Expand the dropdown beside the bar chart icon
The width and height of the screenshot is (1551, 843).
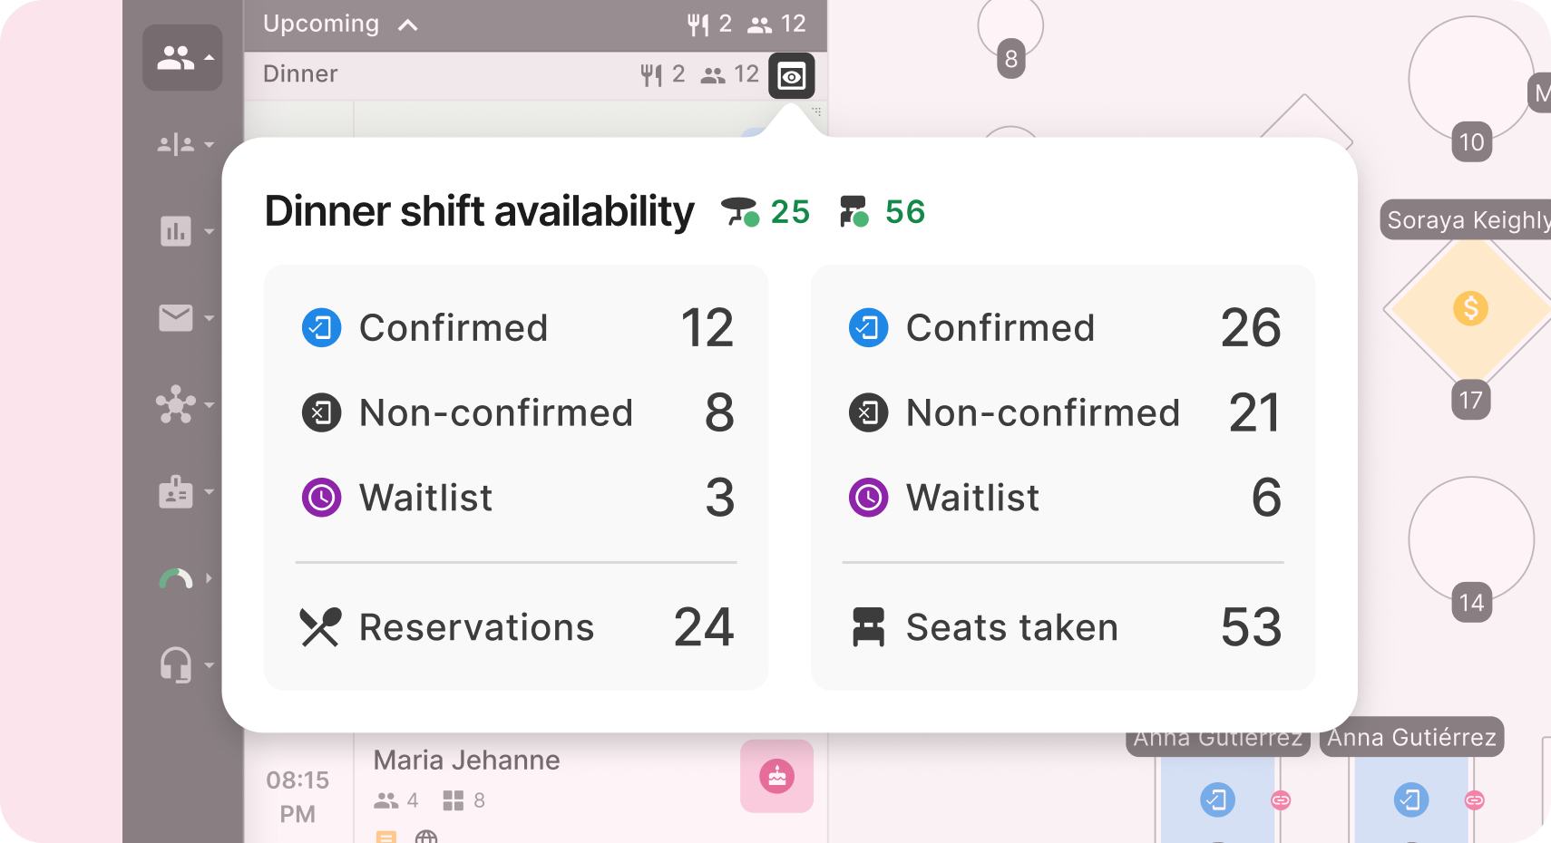210,233
